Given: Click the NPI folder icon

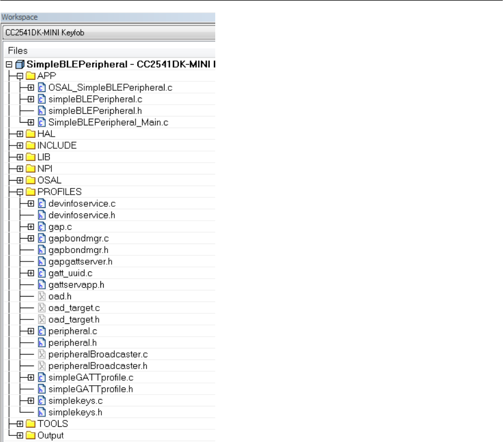Looking at the screenshot, I should [x=31, y=168].
